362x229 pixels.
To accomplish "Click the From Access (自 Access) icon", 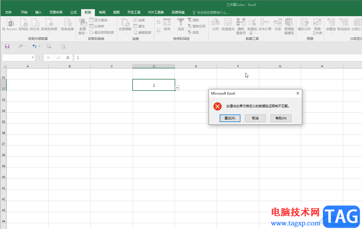I will (10, 24).
